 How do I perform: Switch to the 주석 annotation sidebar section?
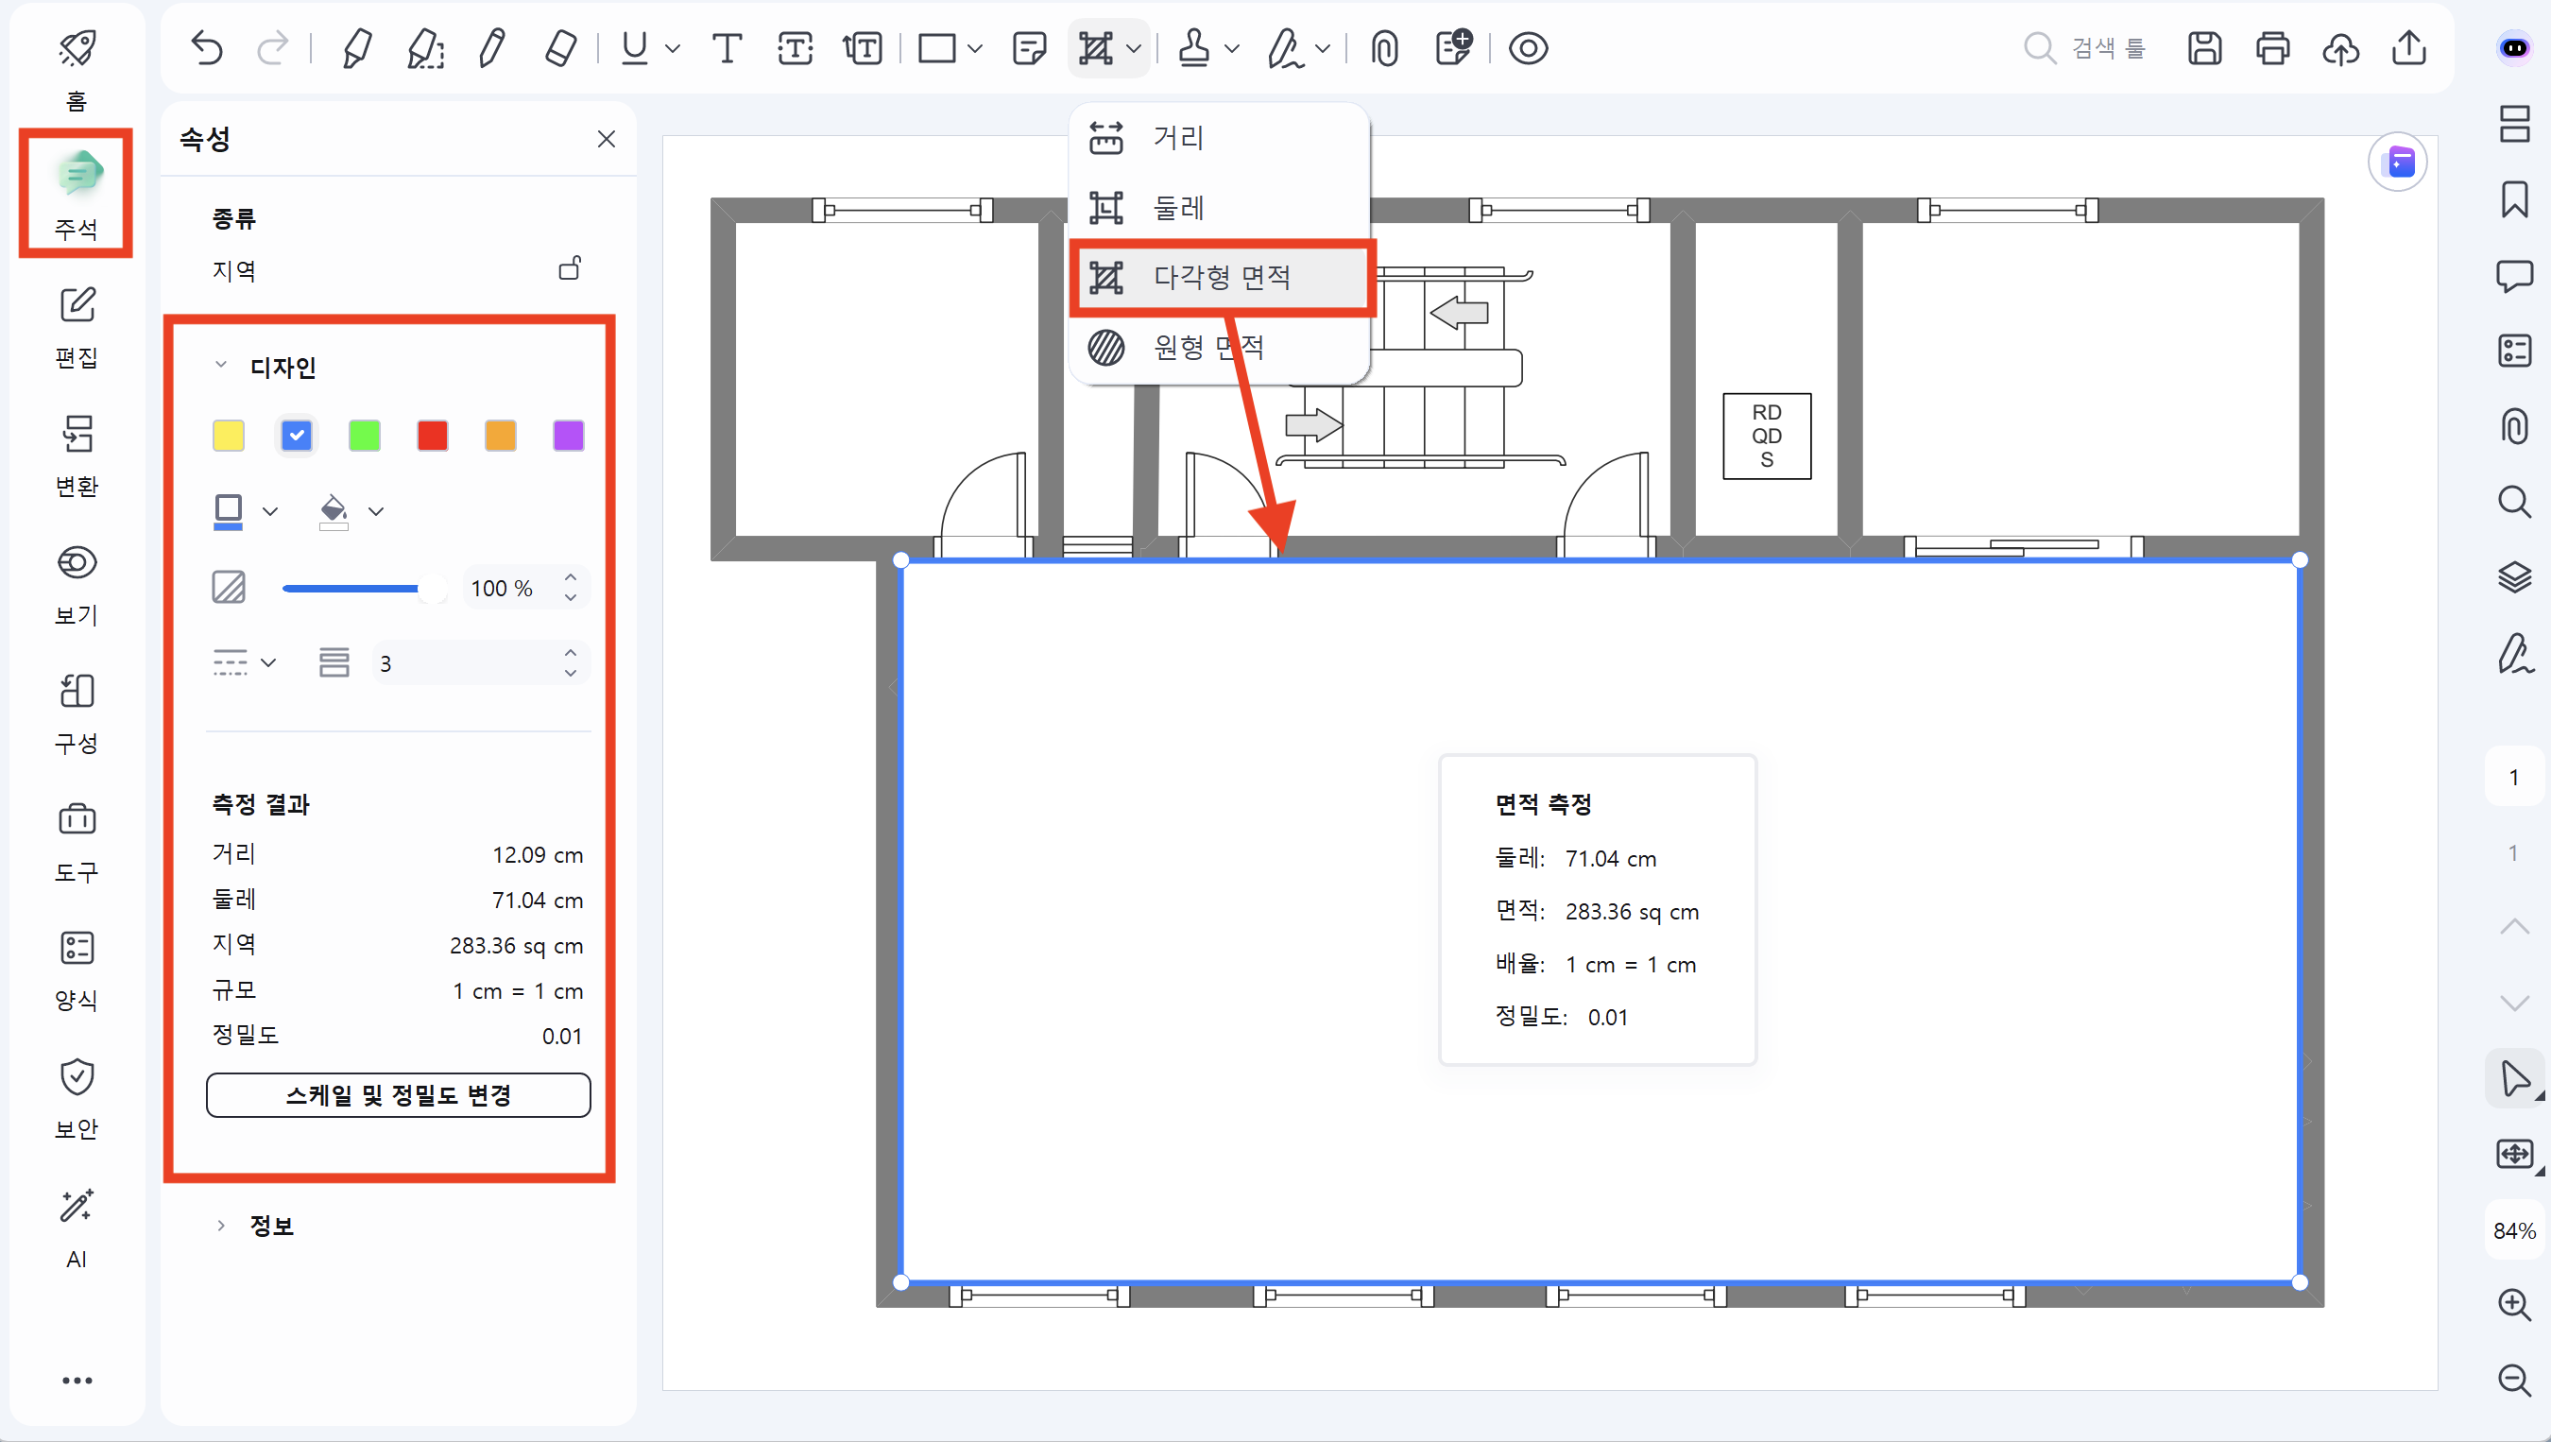pos(77,192)
